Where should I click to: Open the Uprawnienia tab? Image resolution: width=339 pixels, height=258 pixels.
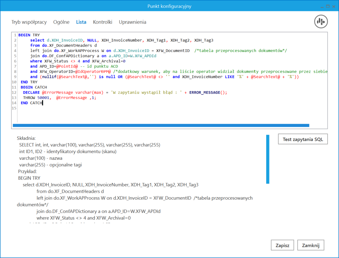[x=132, y=22]
